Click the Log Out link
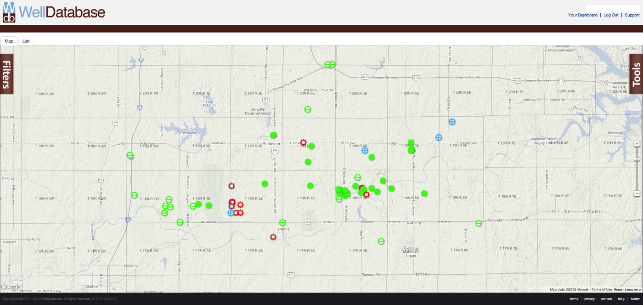This screenshot has width=643, height=305. click(x=611, y=15)
